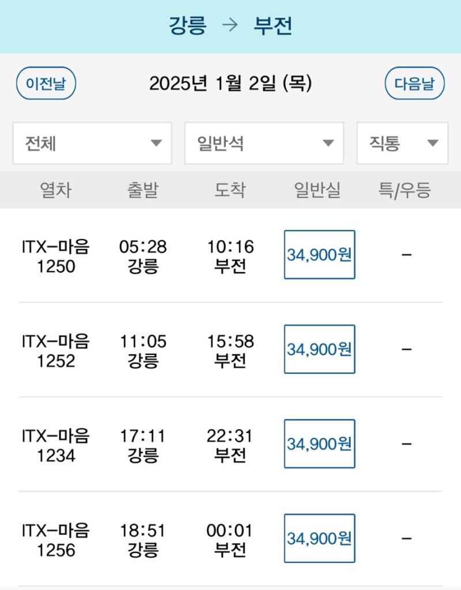Open the 전체 train type dropdown
The height and width of the screenshot is (590, 461).
pyautogui.click(x=92, y=143)
